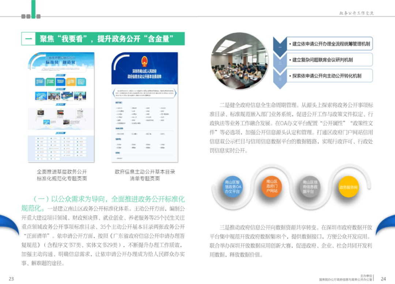Click the 聚焦“我要看” section heading banner

[106, 39]
